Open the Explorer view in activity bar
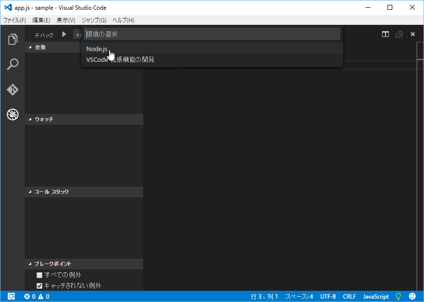The image size is (424, 302). [x=13, y=39]
